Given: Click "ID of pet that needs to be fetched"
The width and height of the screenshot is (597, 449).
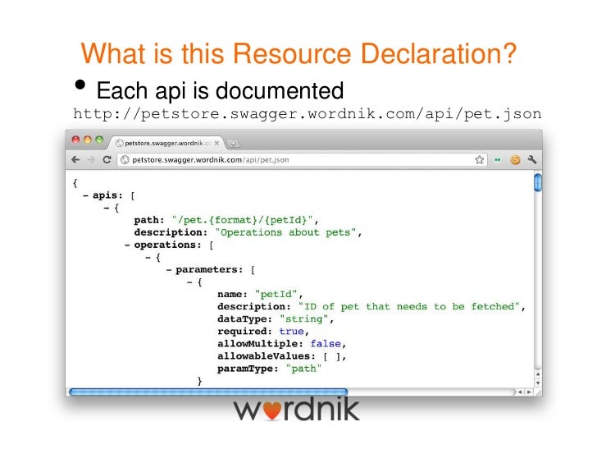Looking at the screenshot, I should [x=409, y=306].
